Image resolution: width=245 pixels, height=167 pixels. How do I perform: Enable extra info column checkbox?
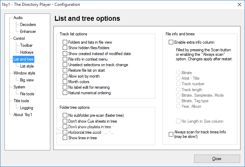click(171, 42)
